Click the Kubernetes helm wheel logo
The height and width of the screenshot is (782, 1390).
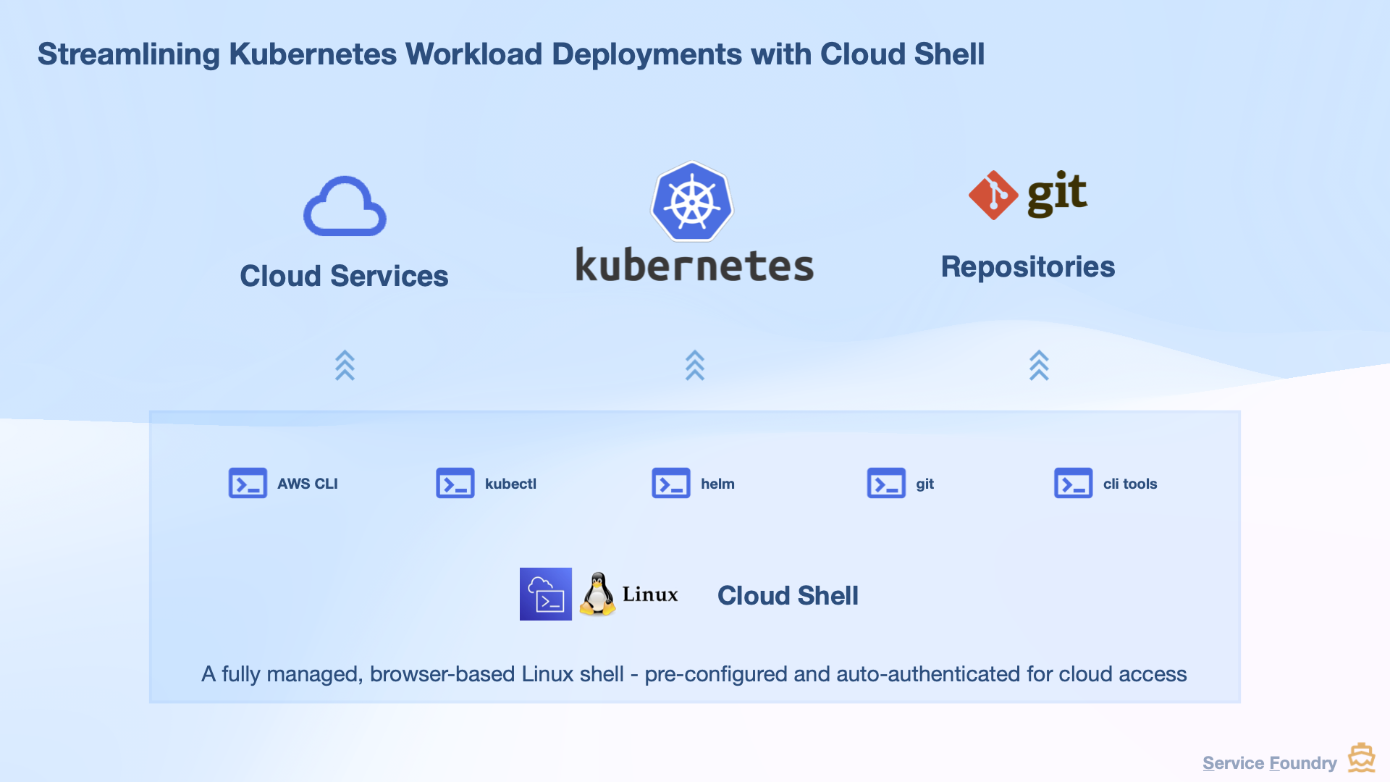click(x=693, y=200)
